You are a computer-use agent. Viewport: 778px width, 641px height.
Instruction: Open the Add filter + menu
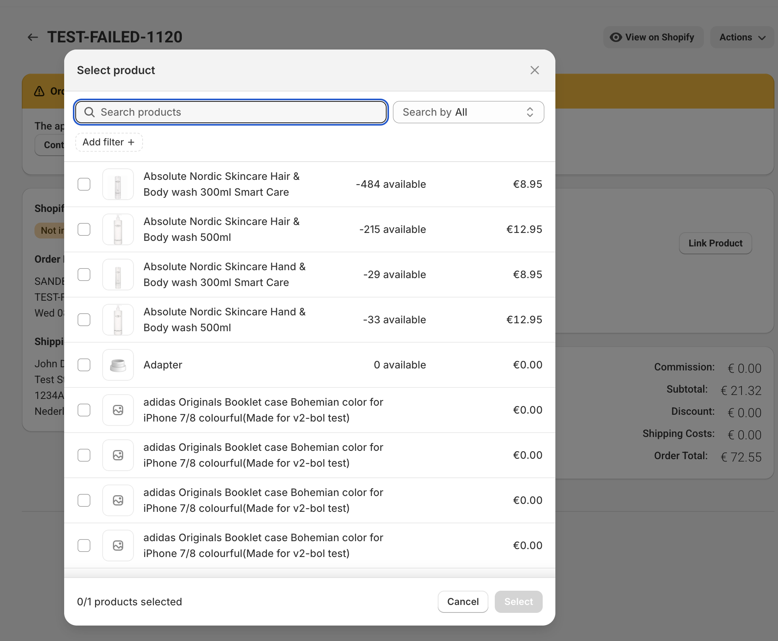[x=109, y=142]
